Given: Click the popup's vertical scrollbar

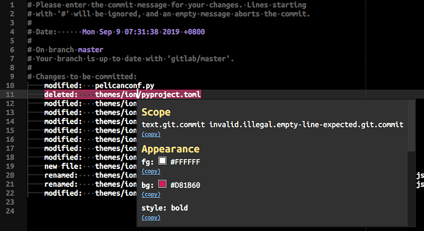Looking at the screenshot, I should (x=411, y=125).
